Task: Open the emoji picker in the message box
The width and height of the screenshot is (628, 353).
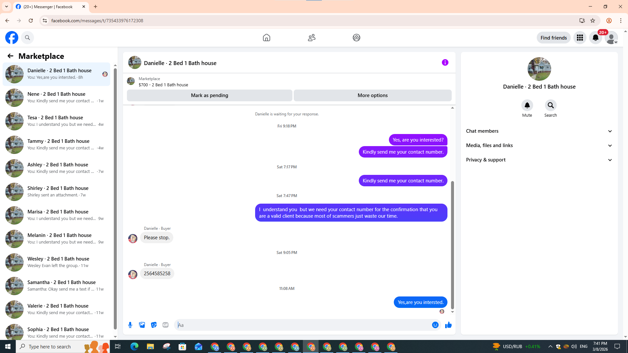Action: 435,325
